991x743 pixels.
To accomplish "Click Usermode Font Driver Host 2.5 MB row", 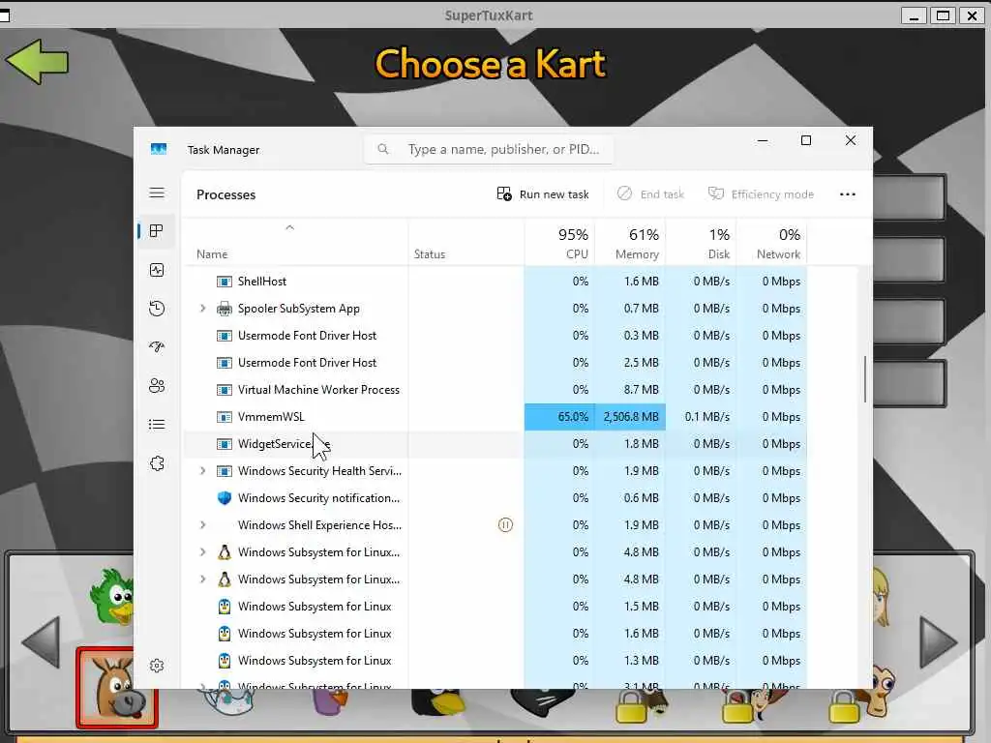I will click(495, 363).
